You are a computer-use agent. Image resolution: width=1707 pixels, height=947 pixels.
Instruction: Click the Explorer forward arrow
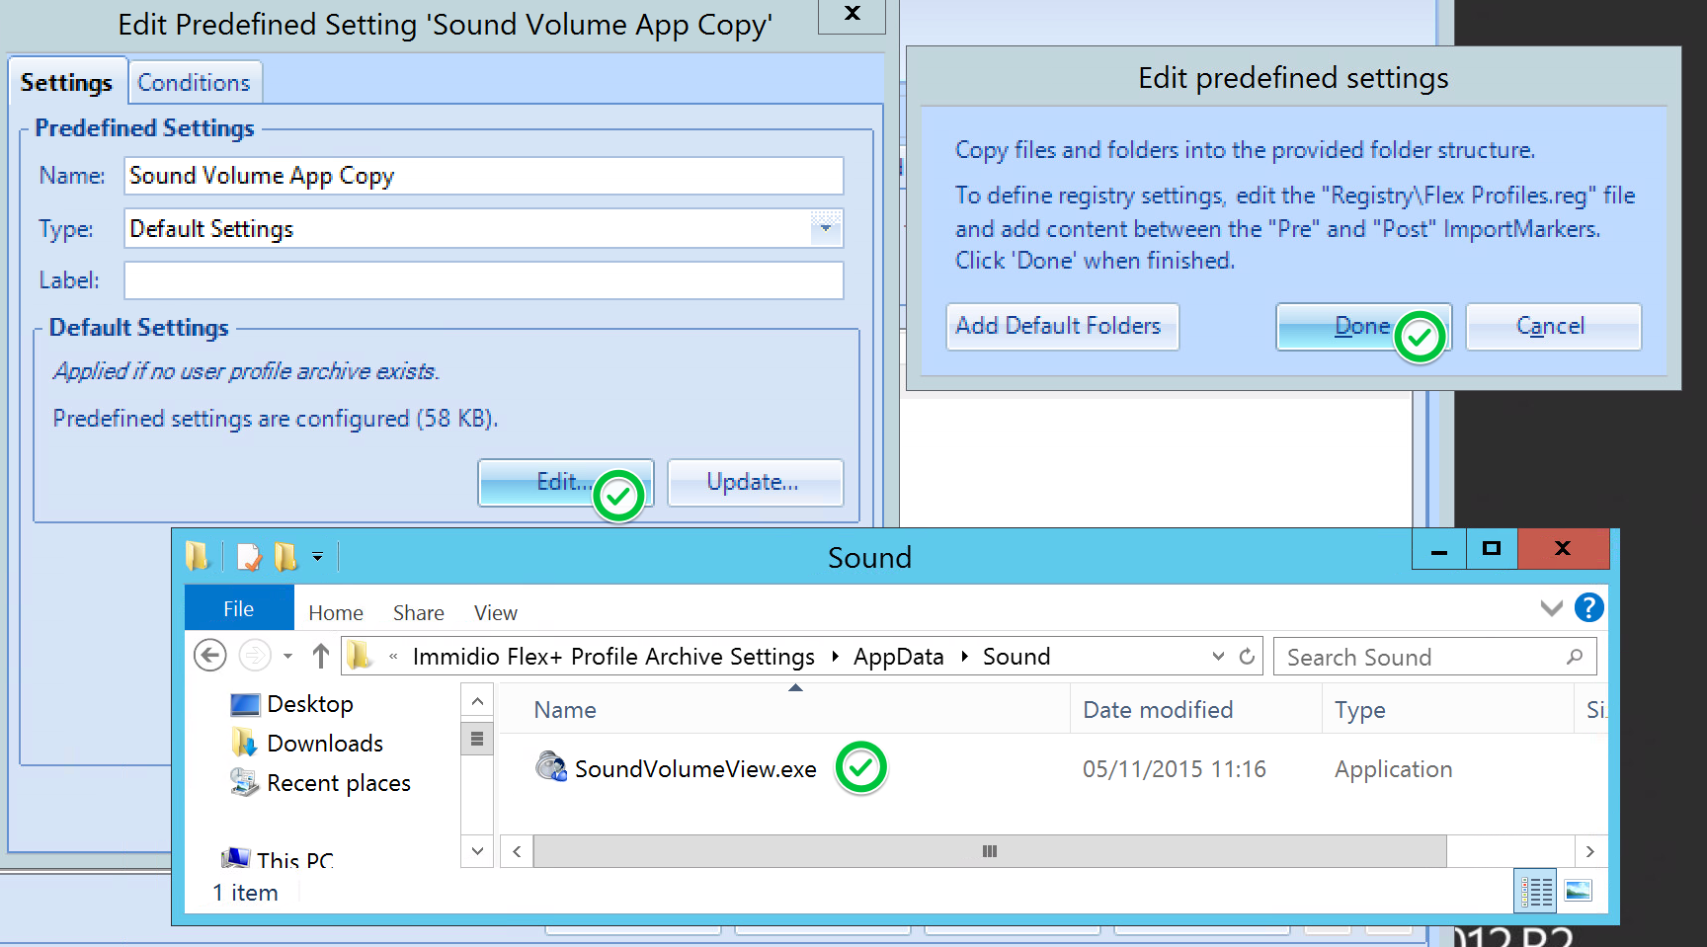(255, 656)
